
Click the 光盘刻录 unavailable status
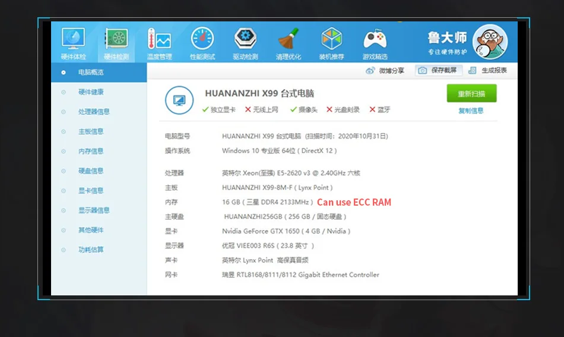[343, 109]
